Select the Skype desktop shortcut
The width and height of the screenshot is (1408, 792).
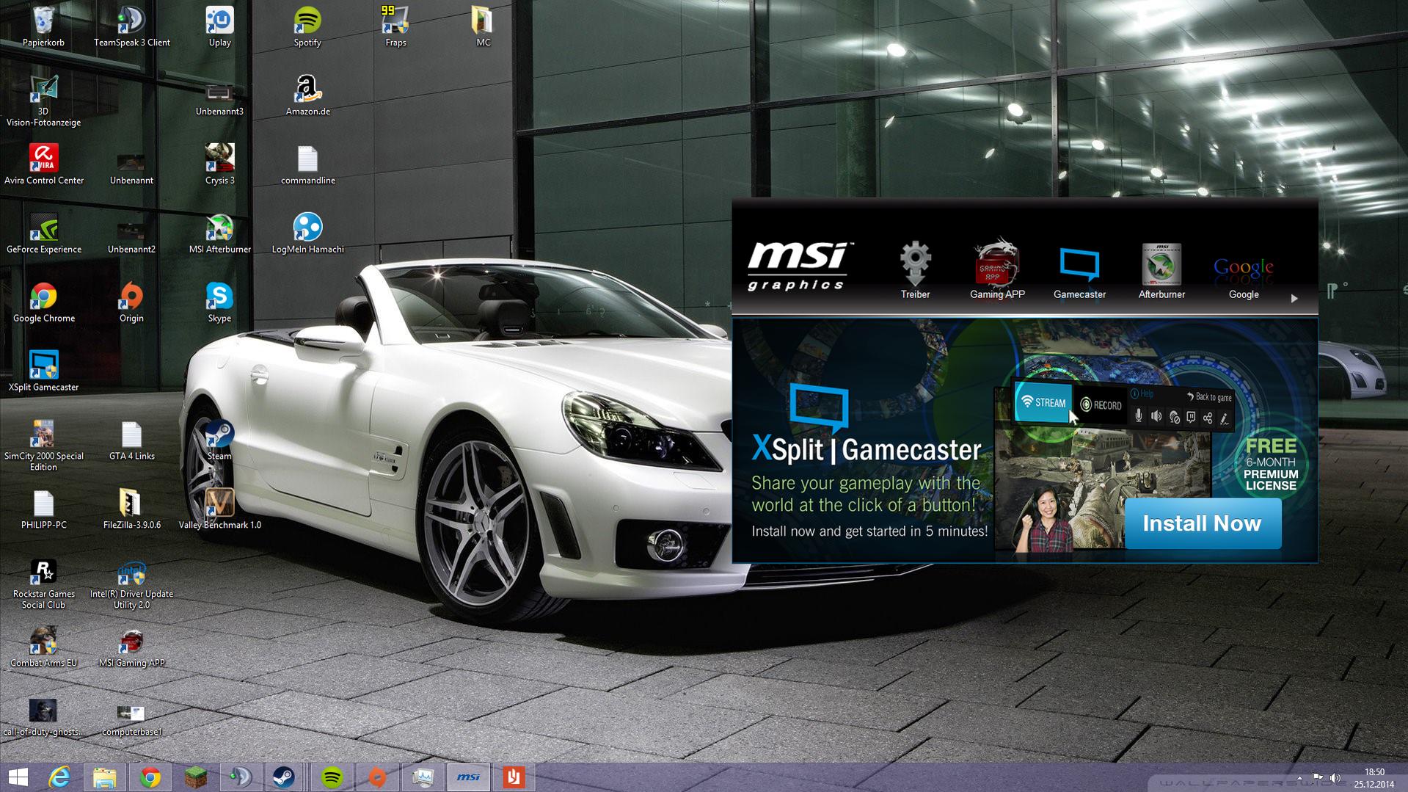point(219,302)
